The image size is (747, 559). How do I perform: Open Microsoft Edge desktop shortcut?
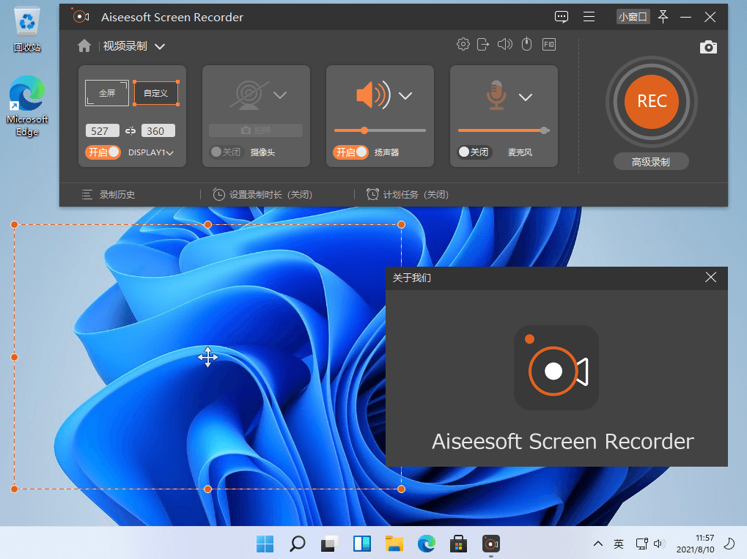pyautogui.click(x=27, y=107)
